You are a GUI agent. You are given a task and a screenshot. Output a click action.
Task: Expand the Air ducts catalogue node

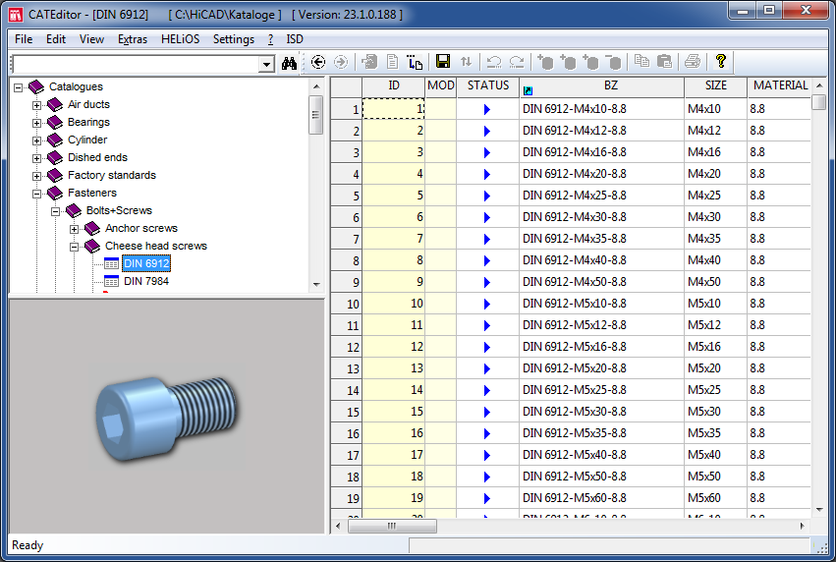point(37,105)
